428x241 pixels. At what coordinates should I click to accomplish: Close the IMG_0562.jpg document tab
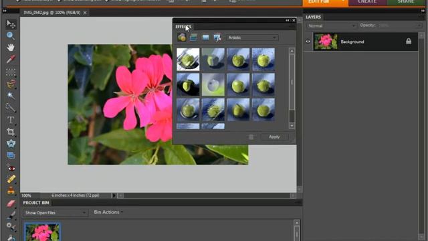tap(85, 13)
